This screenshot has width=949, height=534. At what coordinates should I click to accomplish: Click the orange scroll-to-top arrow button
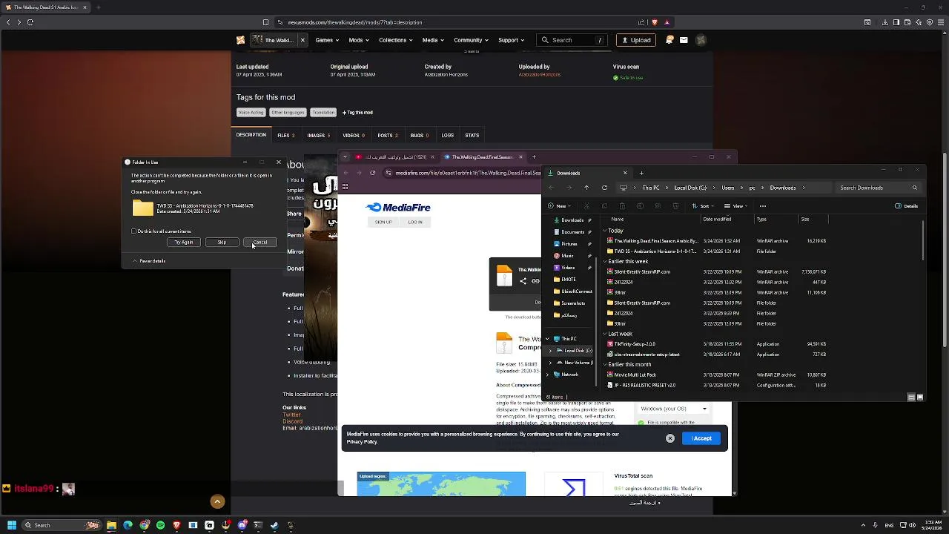tap(217, 501)
